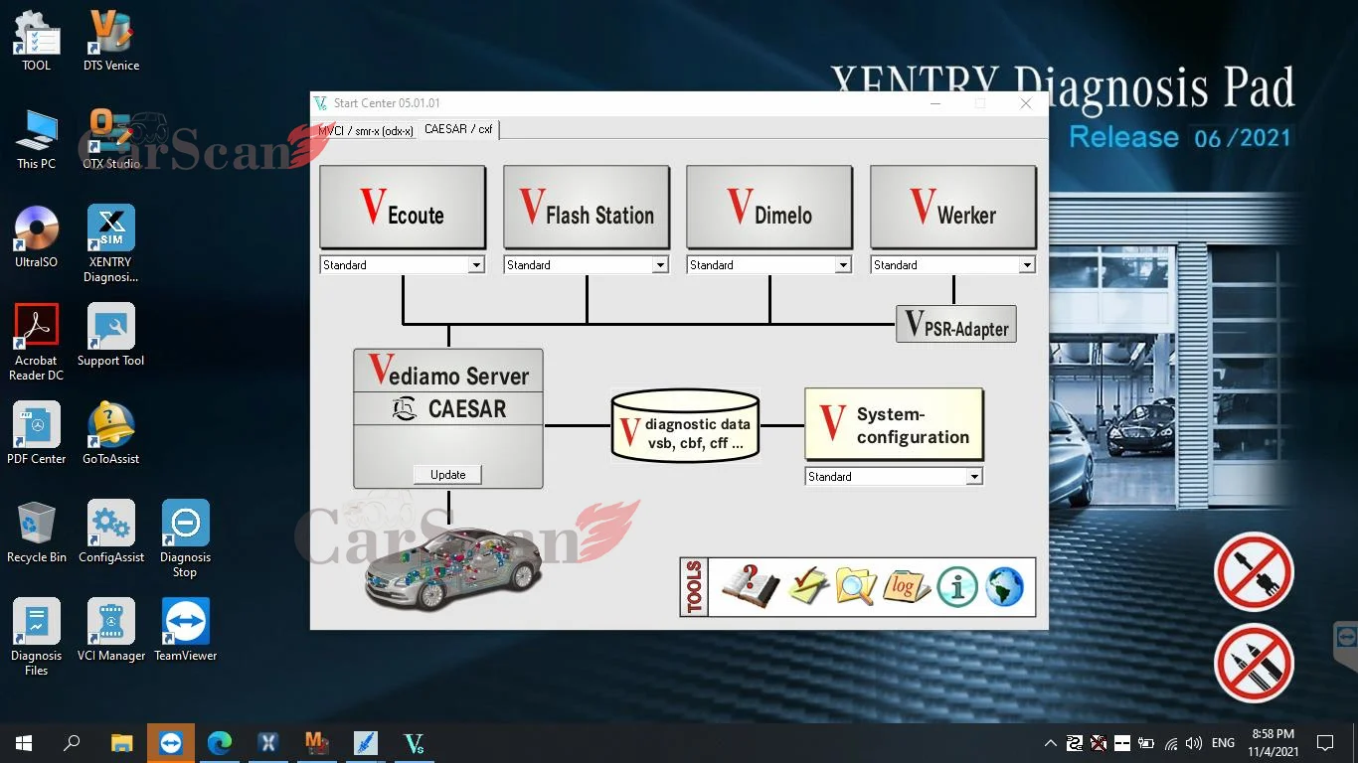Open taskbar search magnifier

(72, 743)
